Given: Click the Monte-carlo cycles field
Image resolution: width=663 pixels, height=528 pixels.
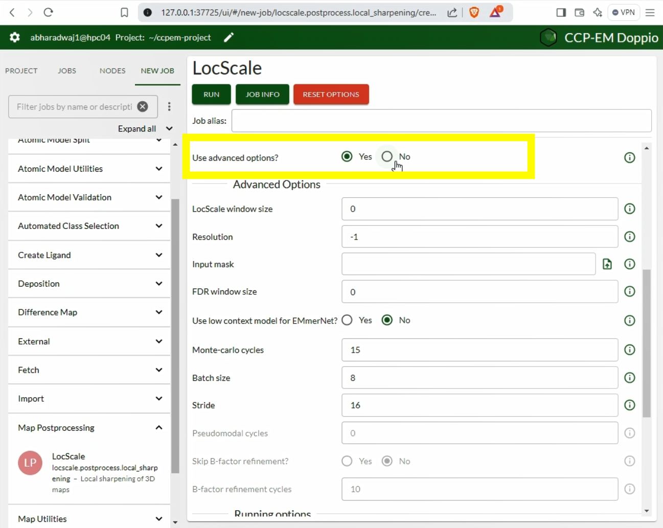Looking at the screenshot, I should [x=479, y=350].
